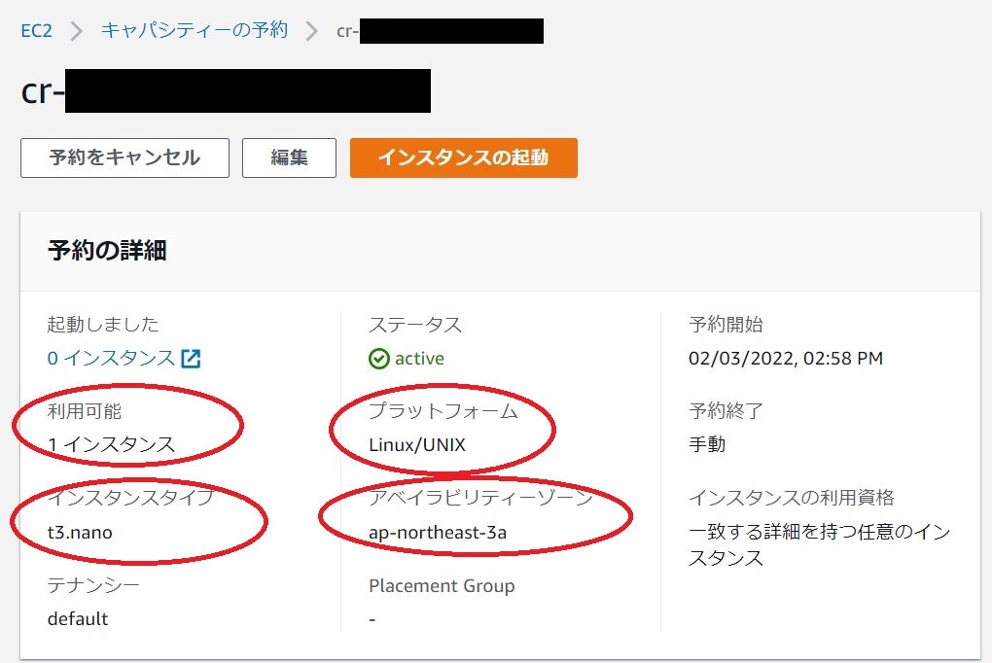
Task: Go to キャパシティーの予約 breadcrumb
Action: click(195, 30)
